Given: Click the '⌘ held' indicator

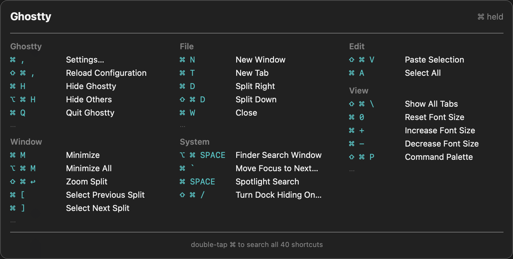Looking at the screenshot, I should point(490,17).
